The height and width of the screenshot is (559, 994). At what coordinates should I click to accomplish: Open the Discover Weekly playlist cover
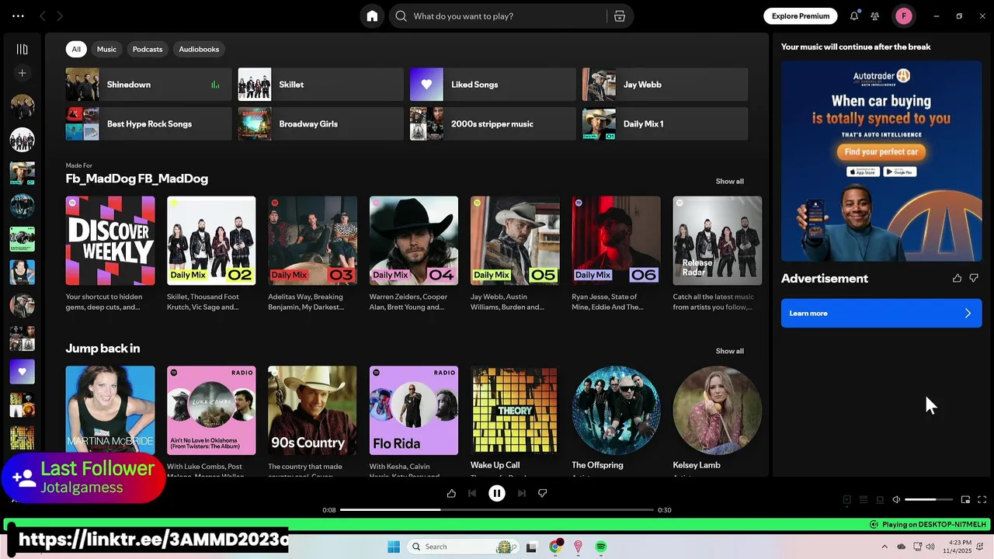tap(110, 241)
